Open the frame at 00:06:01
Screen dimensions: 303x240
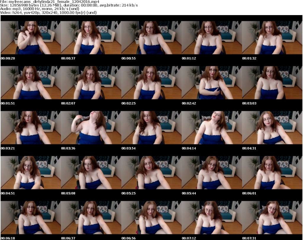tap(272, 173)
